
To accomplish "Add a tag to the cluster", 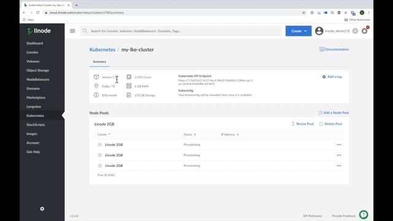I will (x=332, y=77).
